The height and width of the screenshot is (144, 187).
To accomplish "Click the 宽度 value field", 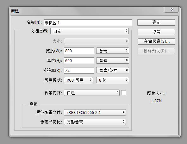I will coord(79,51).
